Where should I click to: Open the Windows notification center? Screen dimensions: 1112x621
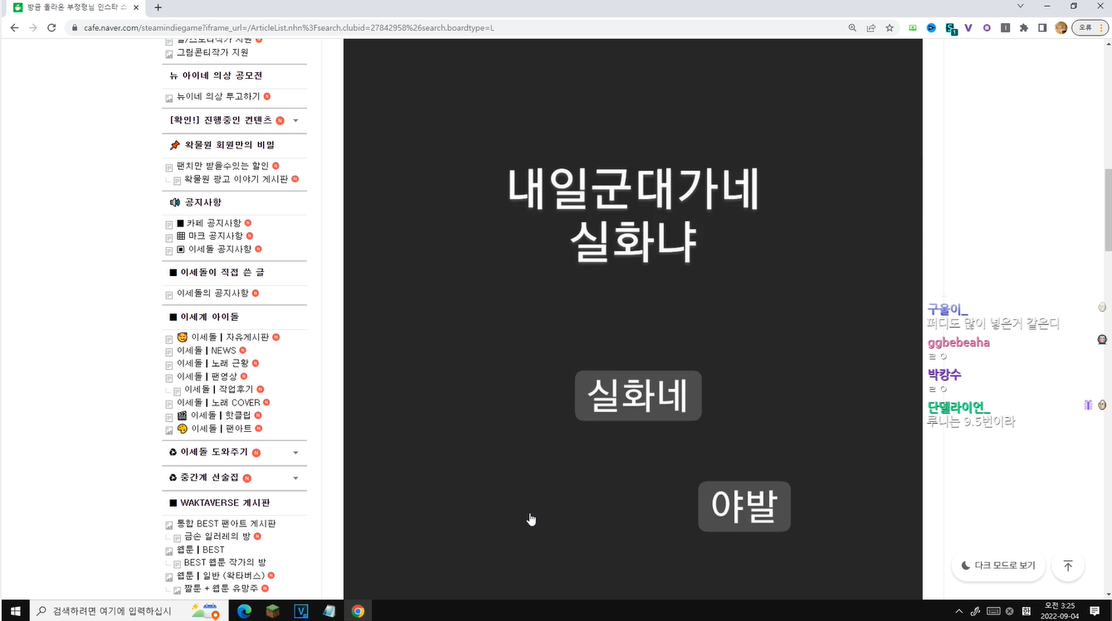pos(1095,611)
